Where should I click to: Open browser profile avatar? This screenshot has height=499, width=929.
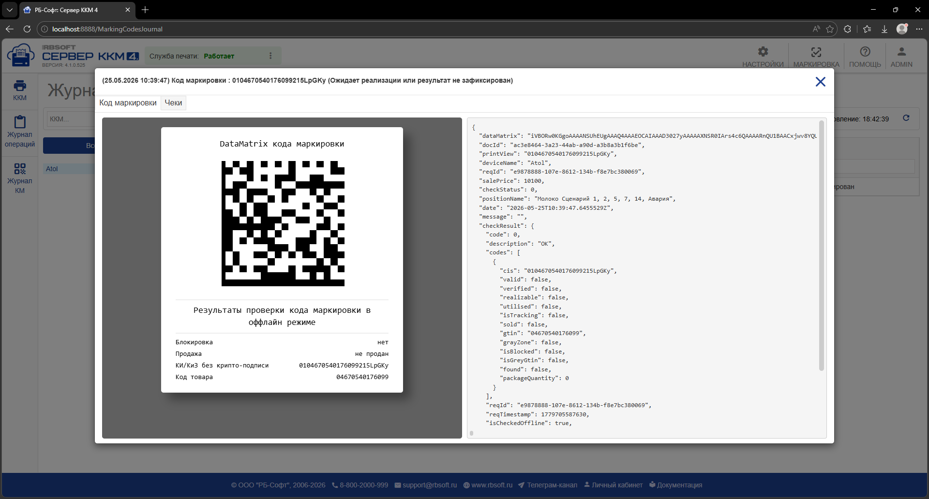point(902,29)
